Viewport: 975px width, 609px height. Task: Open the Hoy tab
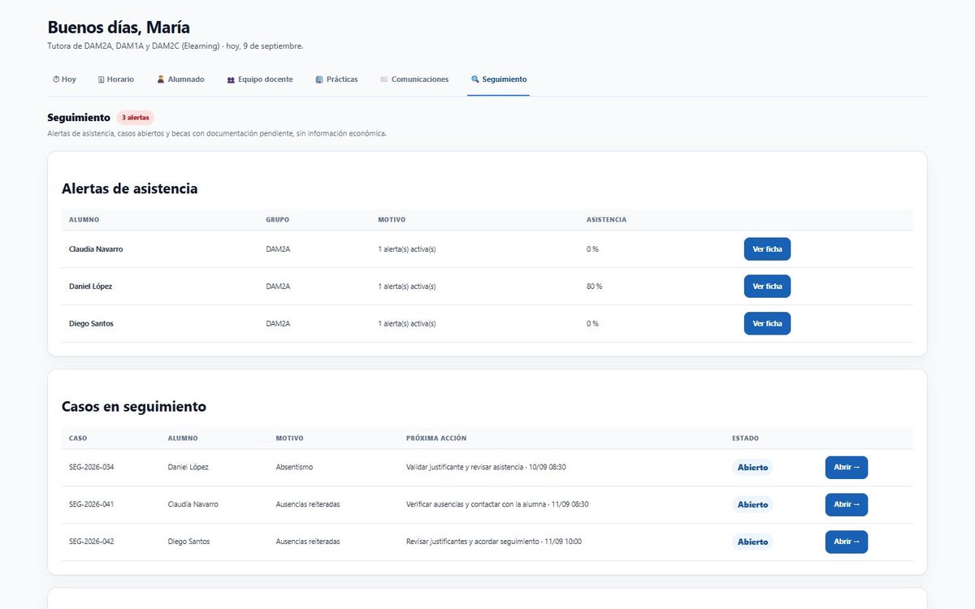pyautogui.click(x=64, y=80)
